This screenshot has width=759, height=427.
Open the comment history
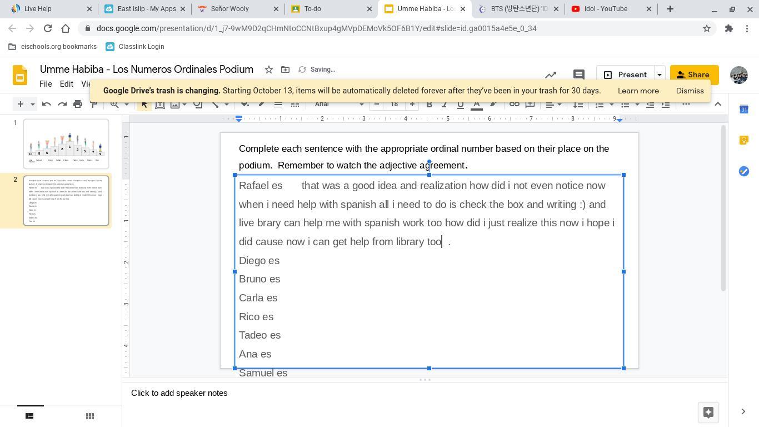pyautogui.click(x=578, y=75)
